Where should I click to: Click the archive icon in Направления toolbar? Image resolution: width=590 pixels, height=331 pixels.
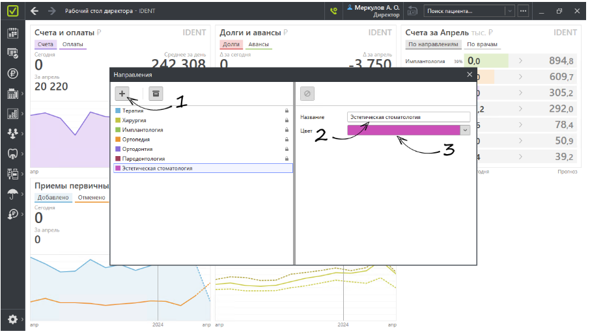pos(155,94)
